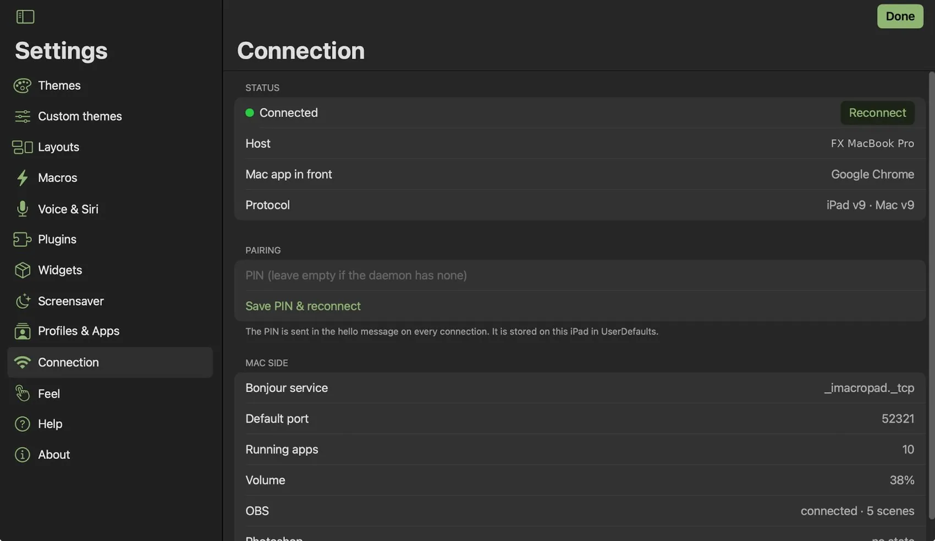Click Save PIN & reconnect

[303, 306]
